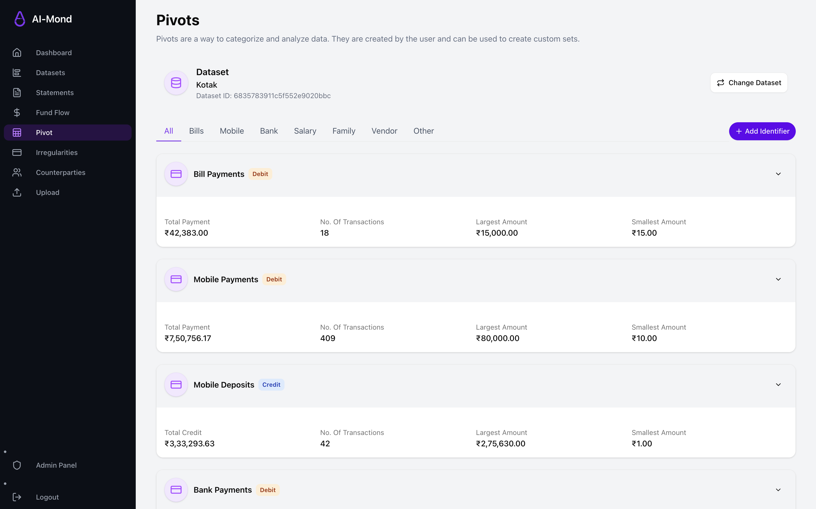Screen dimensions: 816x509
Task: Click the plus icon in Add Identifier
Action: tap(739, 131)
